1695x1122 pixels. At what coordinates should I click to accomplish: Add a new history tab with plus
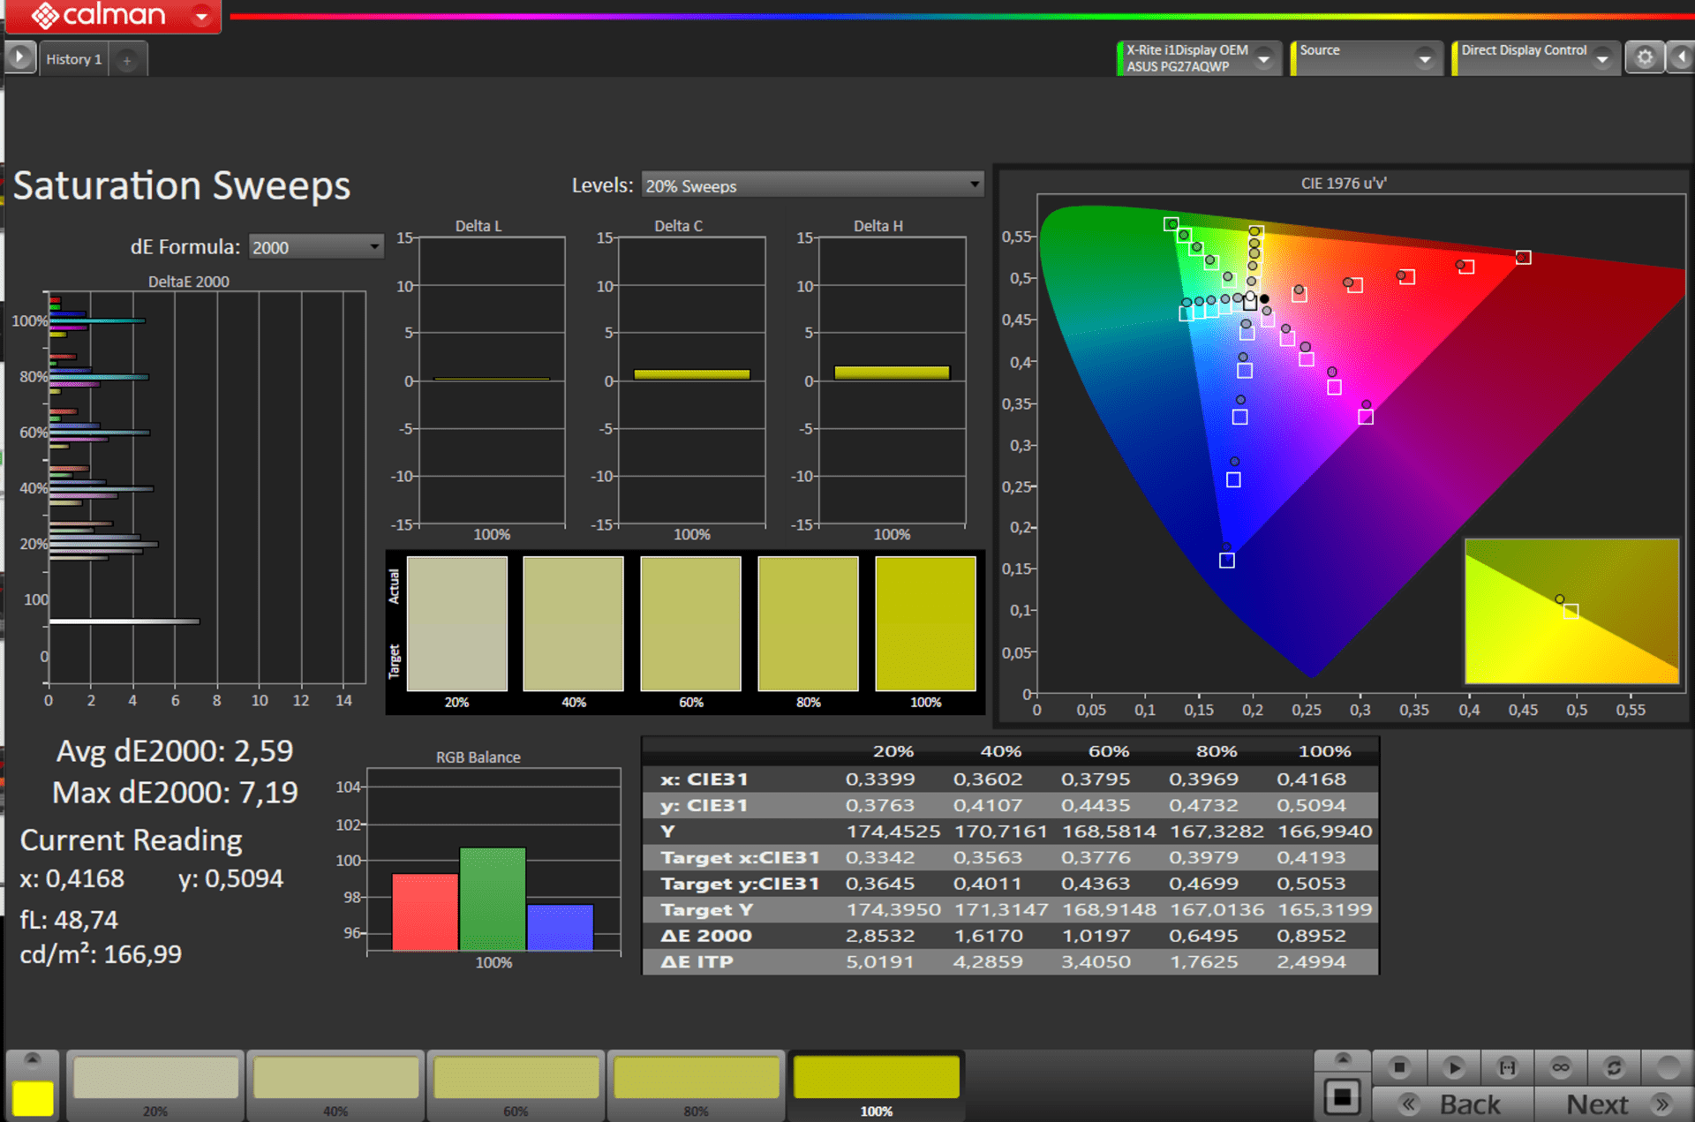[127, 60]
